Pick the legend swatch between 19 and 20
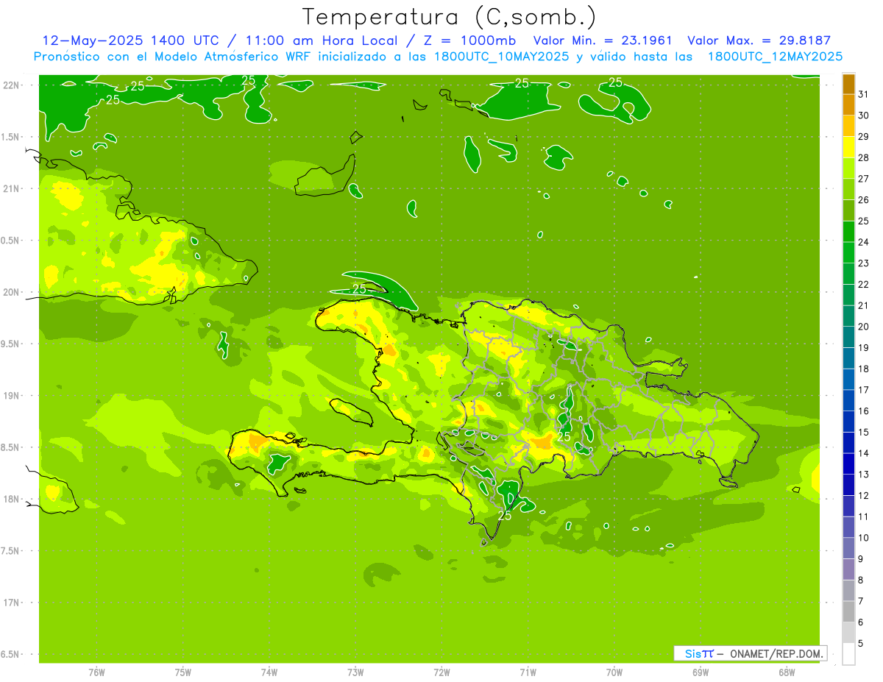The image size is (883, 682). coord(848,337)
